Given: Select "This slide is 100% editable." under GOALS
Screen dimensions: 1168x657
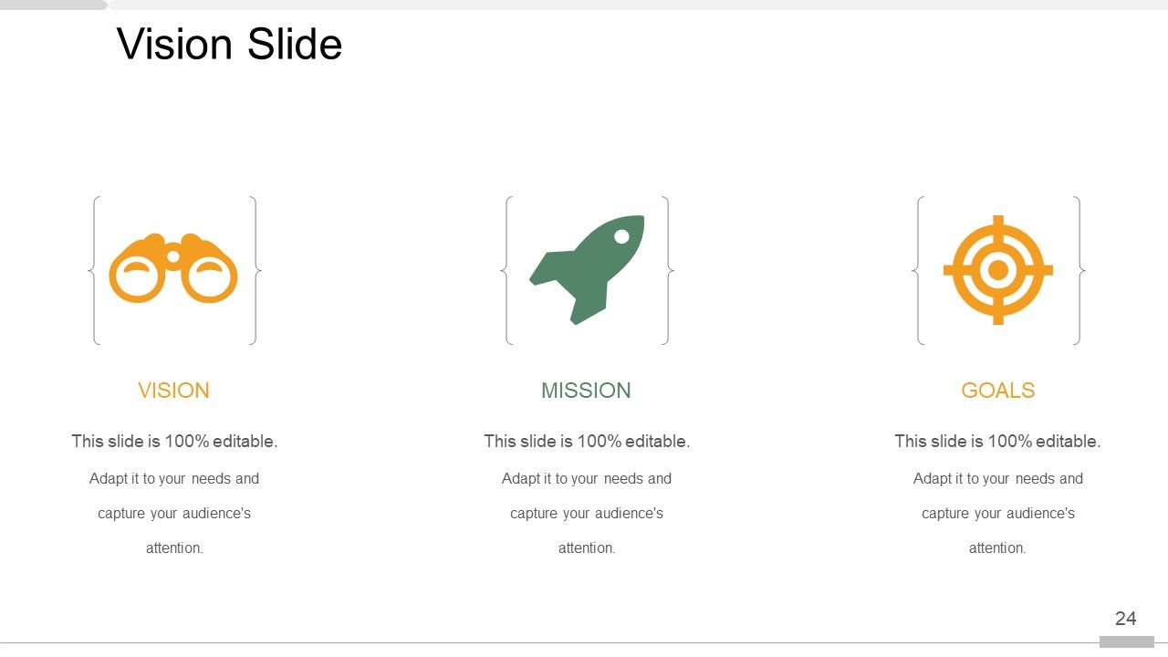Looking at the screenshot, I should tap(997, 442).
